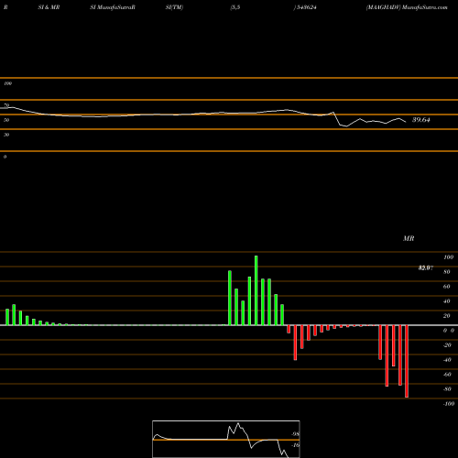The height and width of the screenshot is (458, 458).
Task: Click the MR value 82.07
Action: click(426, 267)
